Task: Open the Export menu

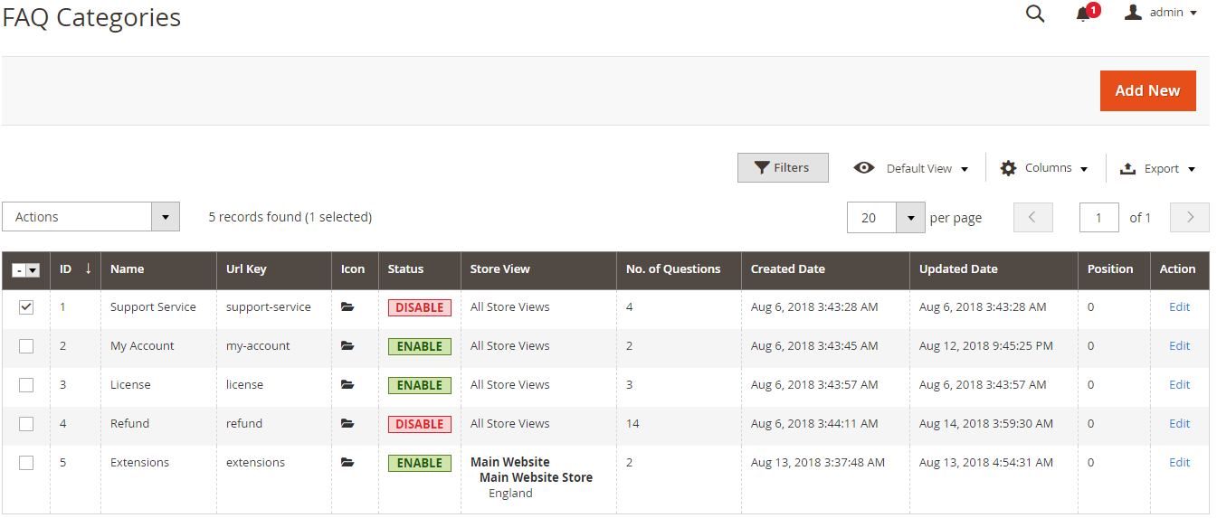Action: pos(1158,168)
